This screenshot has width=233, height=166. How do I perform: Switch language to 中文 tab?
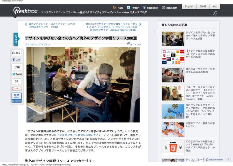[215, 6]
